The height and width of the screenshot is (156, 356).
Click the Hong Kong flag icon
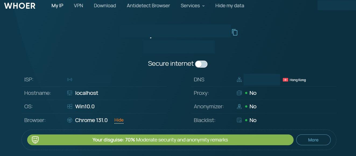[285, 80]
